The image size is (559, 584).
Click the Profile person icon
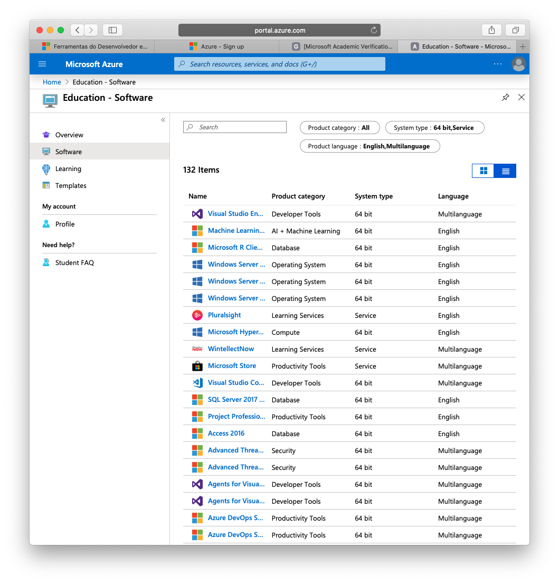(x=46, y=224)
